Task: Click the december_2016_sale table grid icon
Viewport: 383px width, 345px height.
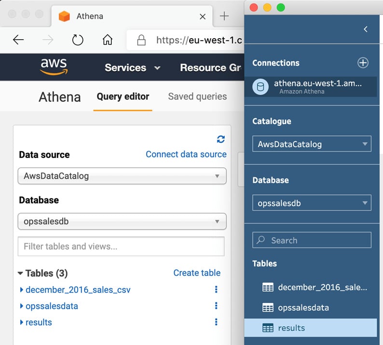Action: click(268, 287)
